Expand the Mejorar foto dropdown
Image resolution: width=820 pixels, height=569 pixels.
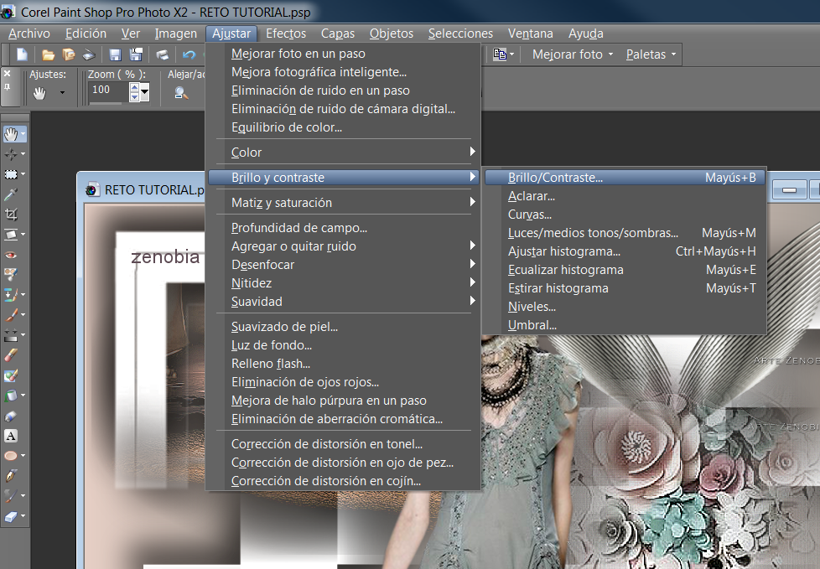[x=610, y=54]
